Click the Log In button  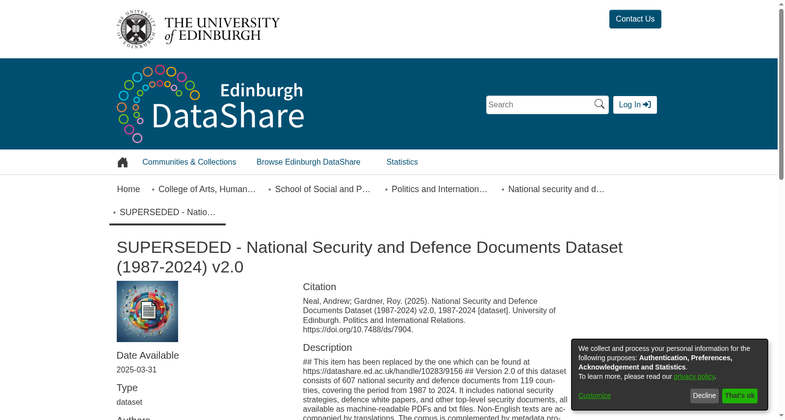635,105
